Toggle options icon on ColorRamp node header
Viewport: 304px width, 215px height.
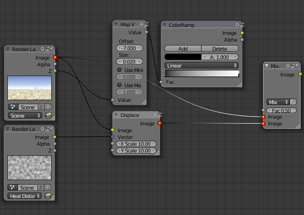click(x=242, y=25)
